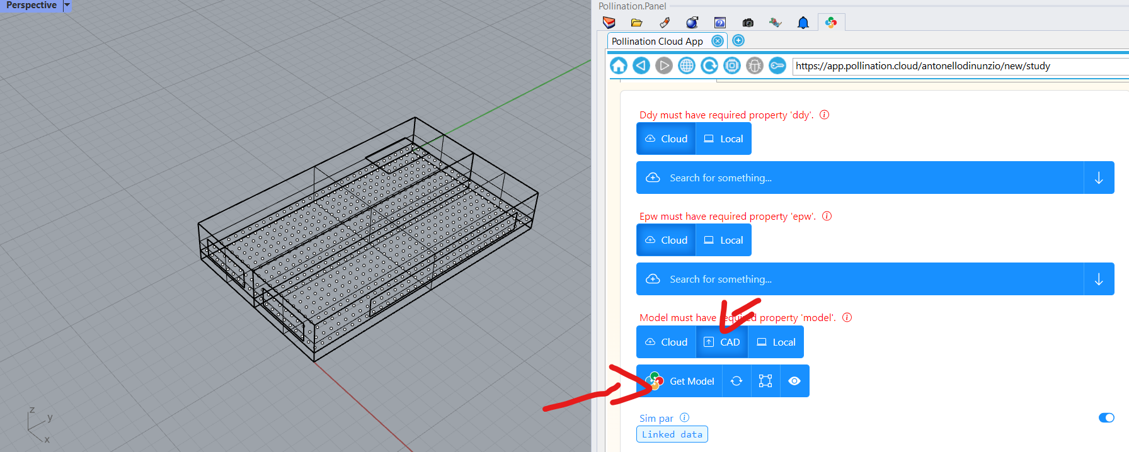Toggle the Sim par switch

1106,418
